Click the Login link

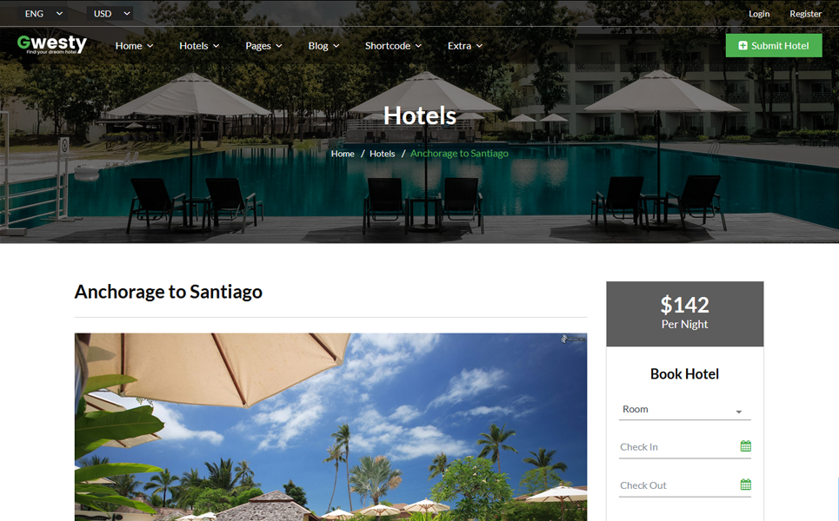tap(759, 14)
